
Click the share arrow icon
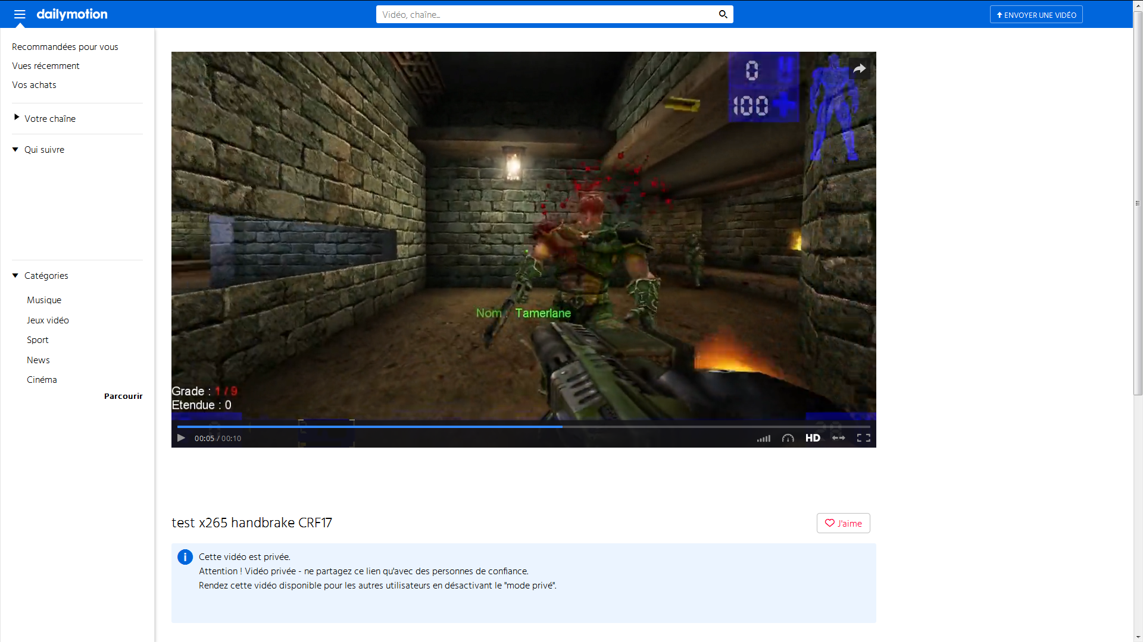click(x=859, y=69)
